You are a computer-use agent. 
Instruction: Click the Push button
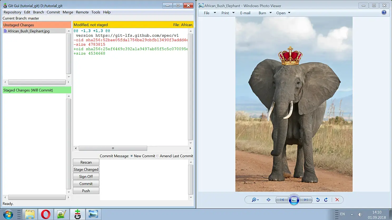point(86,191)
